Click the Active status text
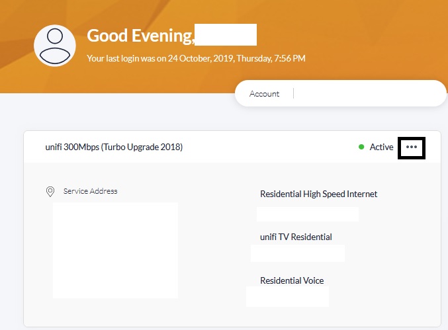The height and width of the screenshot is (330, 448). (x=381, y=147)
